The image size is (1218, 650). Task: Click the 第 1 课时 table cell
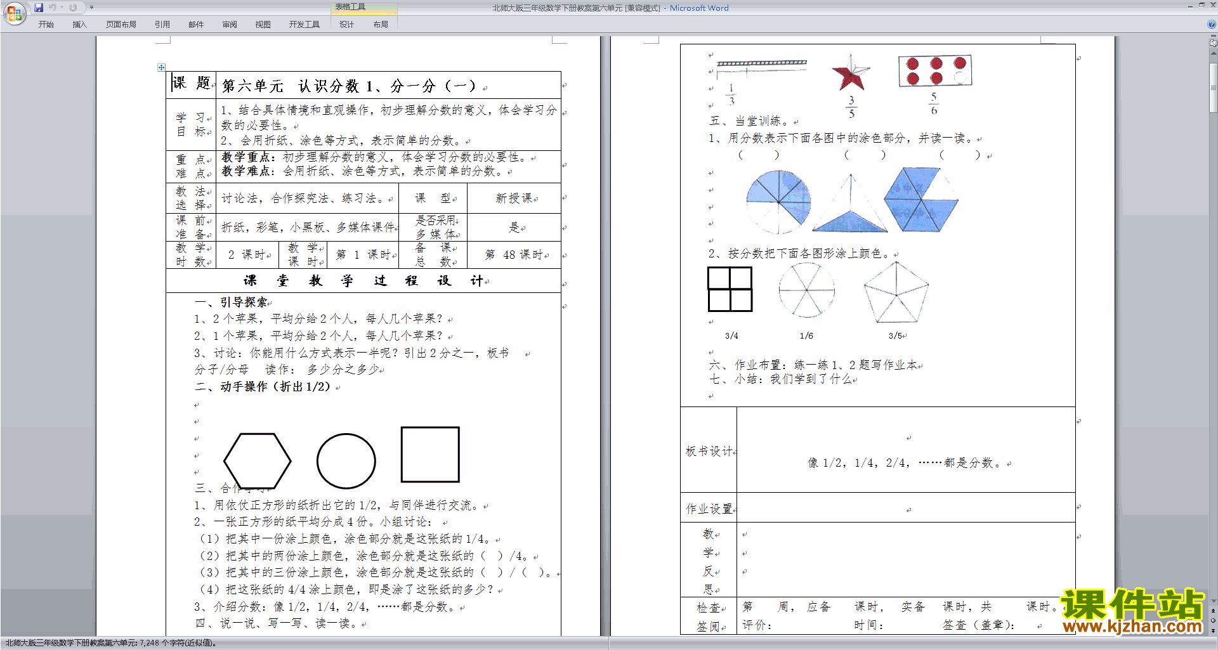pyautogui.click(x=363, y=255)
